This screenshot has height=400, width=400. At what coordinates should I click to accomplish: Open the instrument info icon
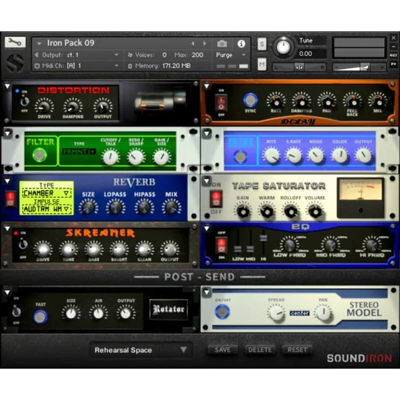[241, 44]
